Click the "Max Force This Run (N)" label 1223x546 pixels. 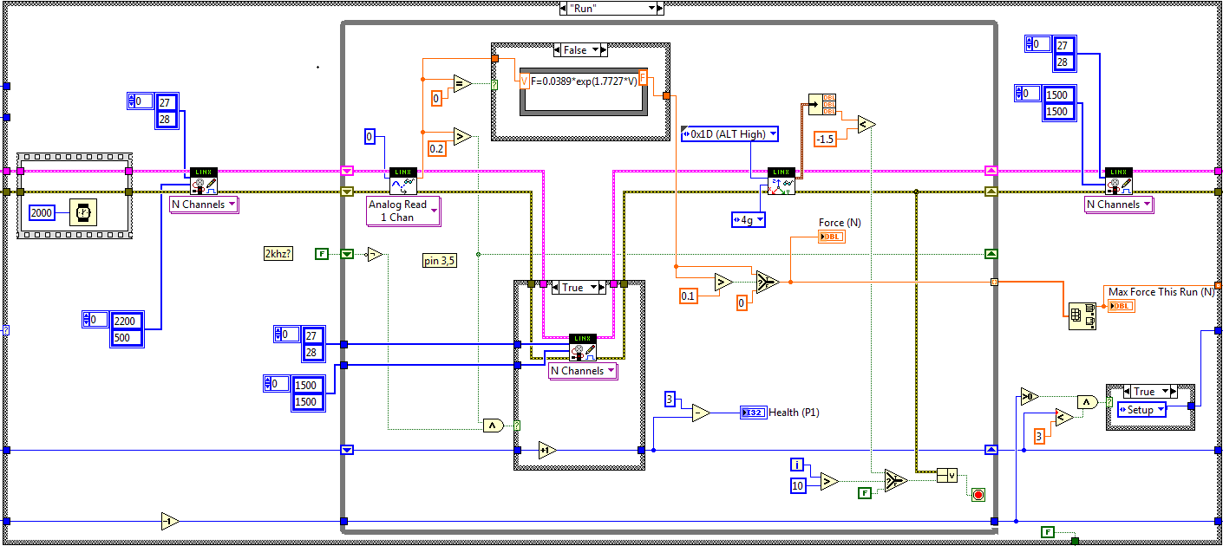(1161, 292)
